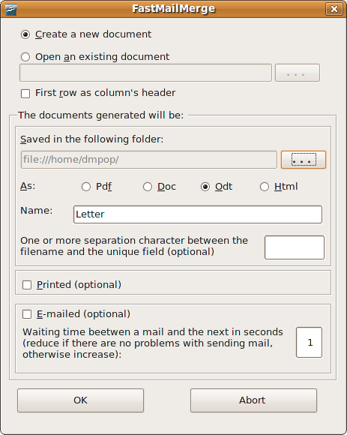Click the save folder path field
The image size is (347, 435).
[149, 160]
